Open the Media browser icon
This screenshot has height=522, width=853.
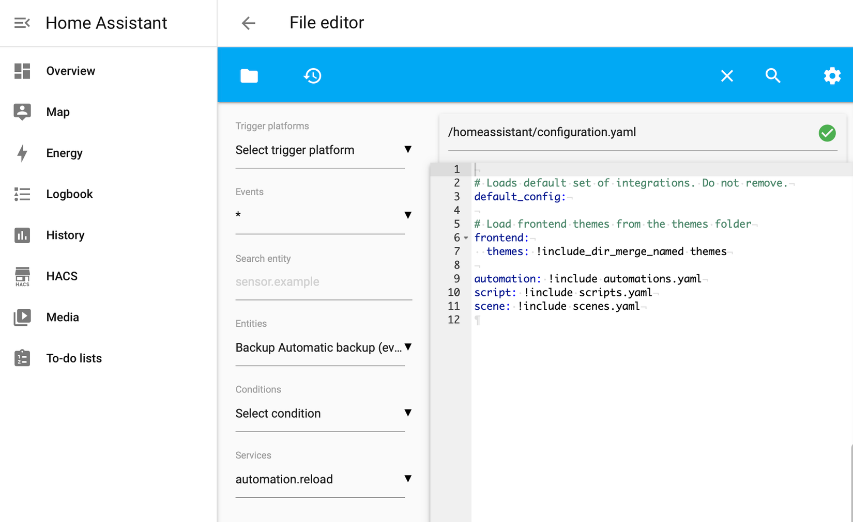pos(22,317)
